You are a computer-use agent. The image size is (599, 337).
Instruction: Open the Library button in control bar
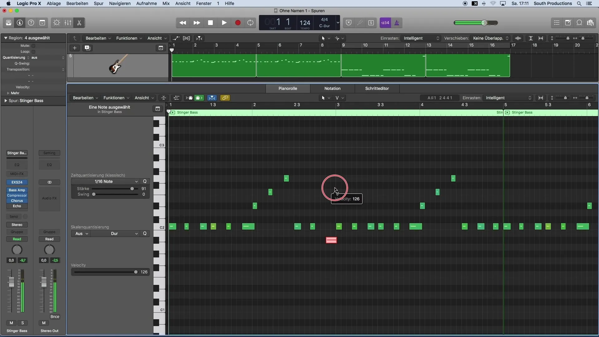[8, 23]
